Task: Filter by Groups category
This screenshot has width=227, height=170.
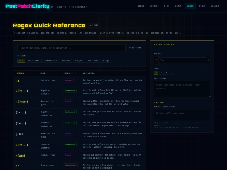Action: tap(78, 61)
